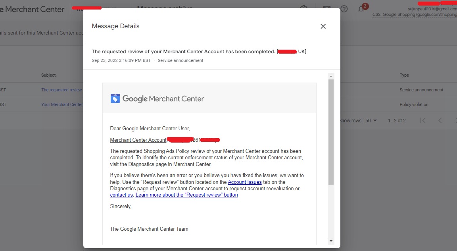
Task: Open the Account Issues link
Action: point(244,182)
